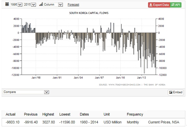The image size is (187, 127).
Task: Click the Jan/10 x-axis label
Action: click(120, 78)
